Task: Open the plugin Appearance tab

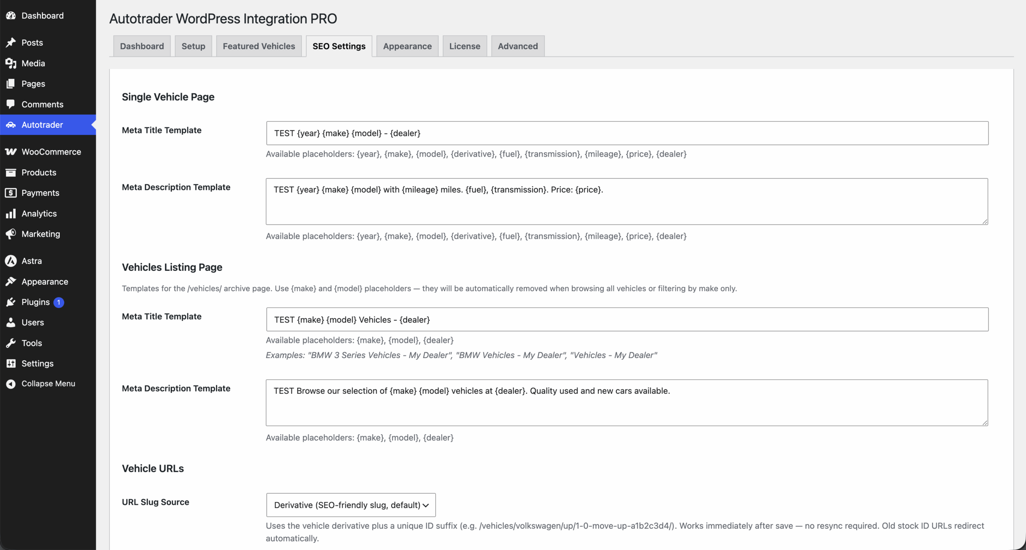Action: click(x=407, y=46)
